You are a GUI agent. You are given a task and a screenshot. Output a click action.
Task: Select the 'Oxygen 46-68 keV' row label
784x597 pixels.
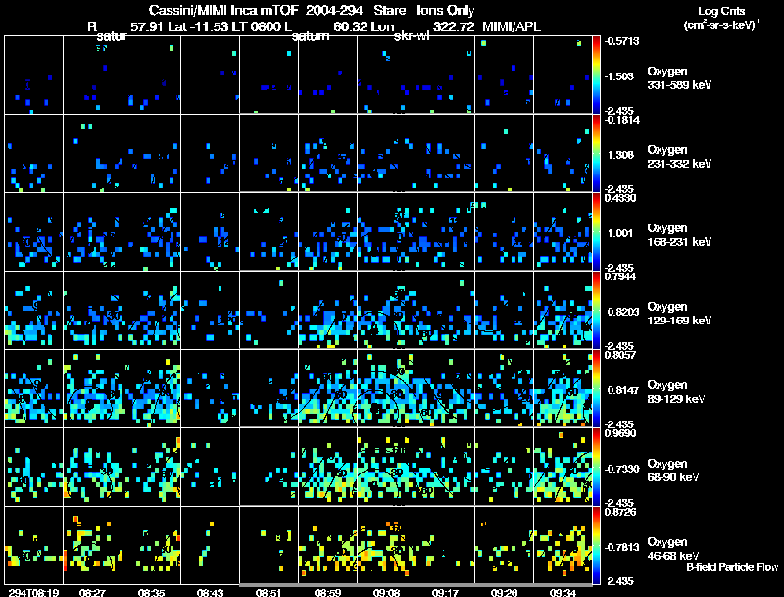coord(673,549)
